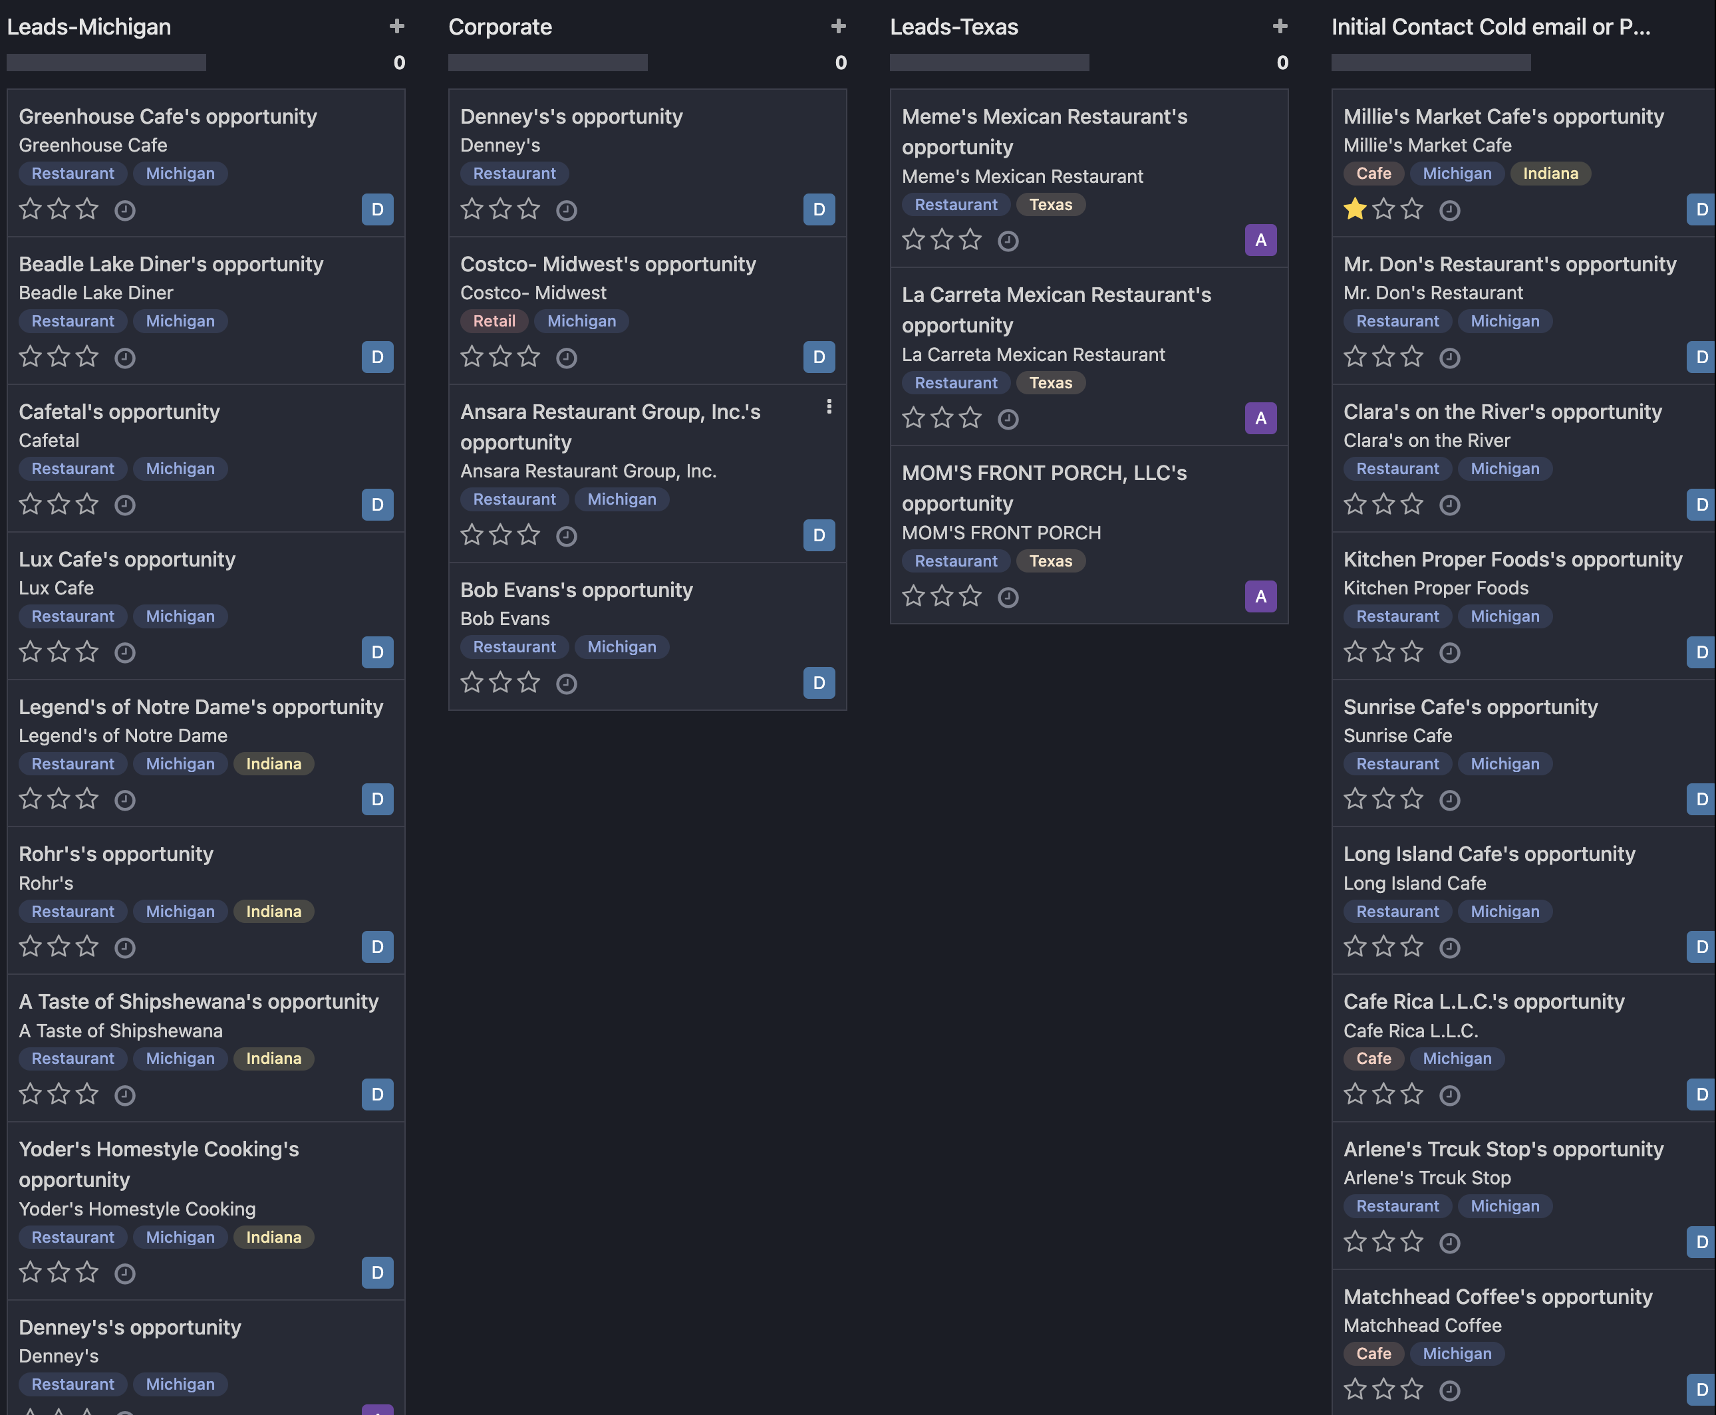Image resolution: width=1716 pixels, height=1415 pixels.
Task: Click the plus icon in Corporate column
Action: (x=838, y=27)
